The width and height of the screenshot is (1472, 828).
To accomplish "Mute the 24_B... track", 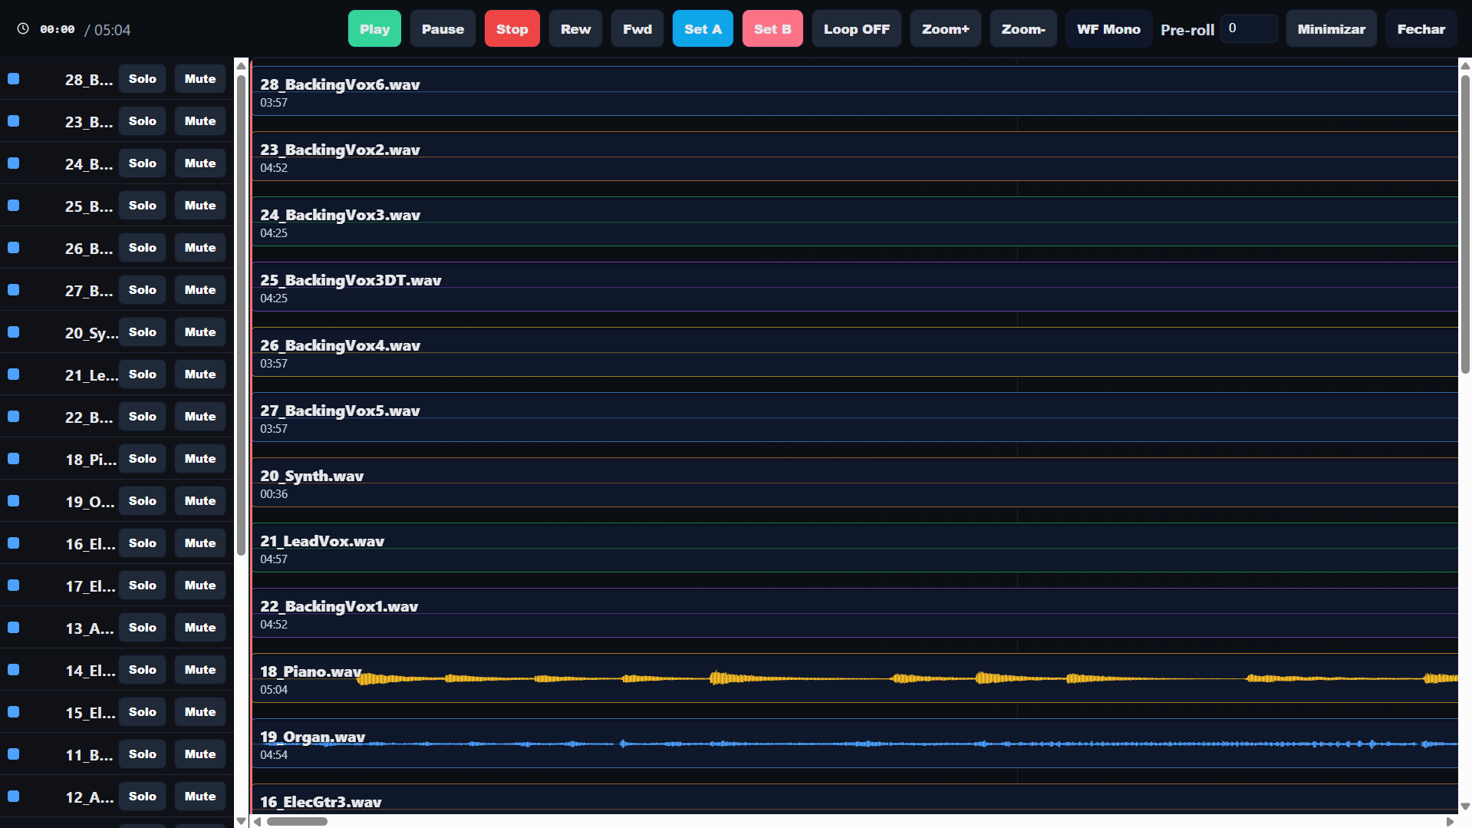I will [x=200, y=163].
